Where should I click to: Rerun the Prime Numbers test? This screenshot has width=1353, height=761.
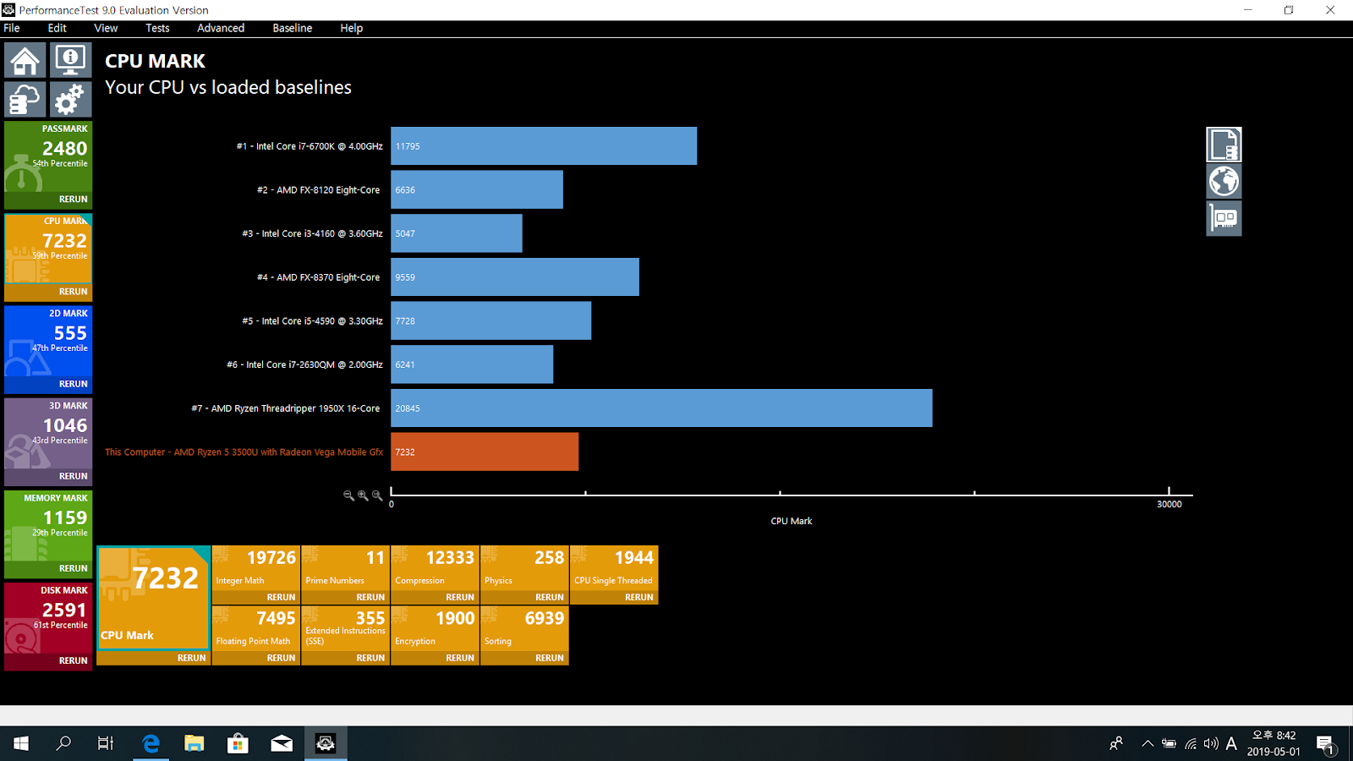[370, 597]
